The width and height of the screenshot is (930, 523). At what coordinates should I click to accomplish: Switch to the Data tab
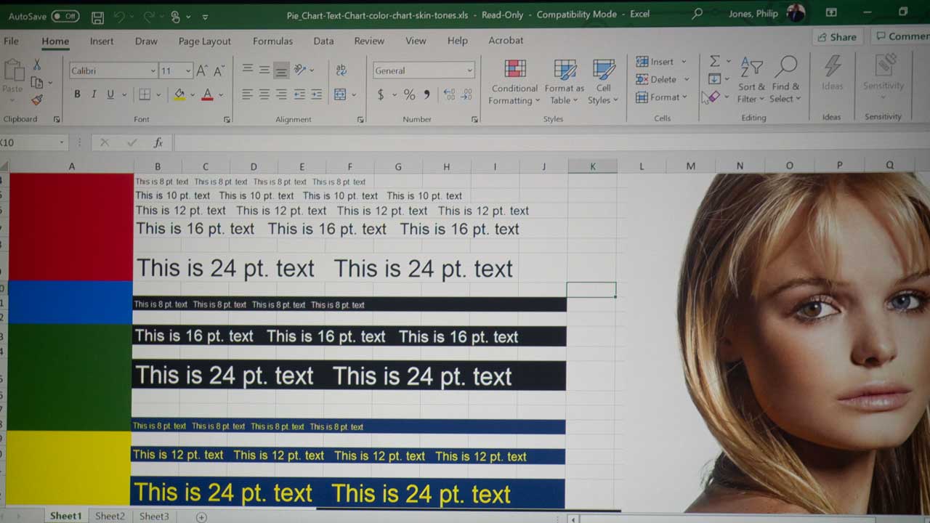323,41
